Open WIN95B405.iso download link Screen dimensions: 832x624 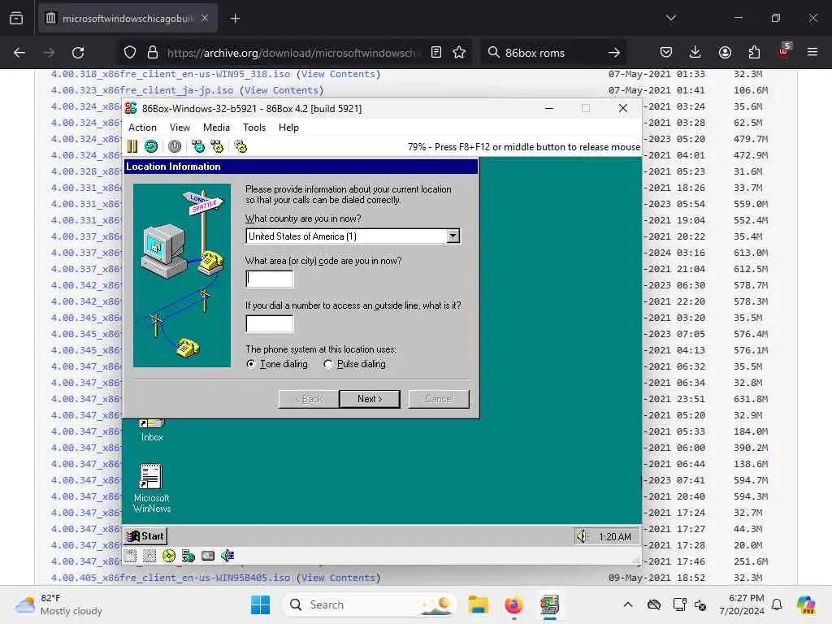(171, 578)
